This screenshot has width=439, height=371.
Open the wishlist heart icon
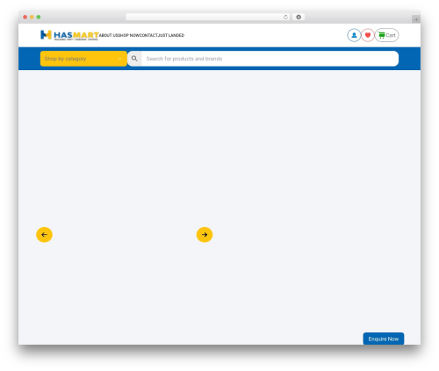(x=368, y=35)
